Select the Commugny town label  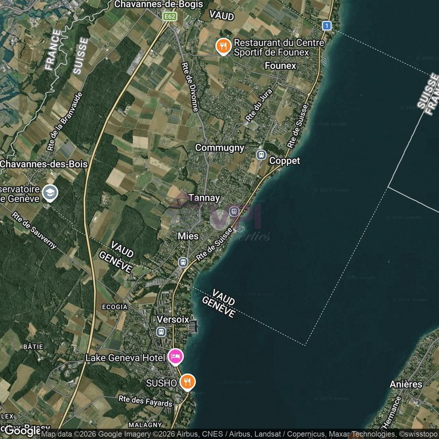(x=219, y=148)
